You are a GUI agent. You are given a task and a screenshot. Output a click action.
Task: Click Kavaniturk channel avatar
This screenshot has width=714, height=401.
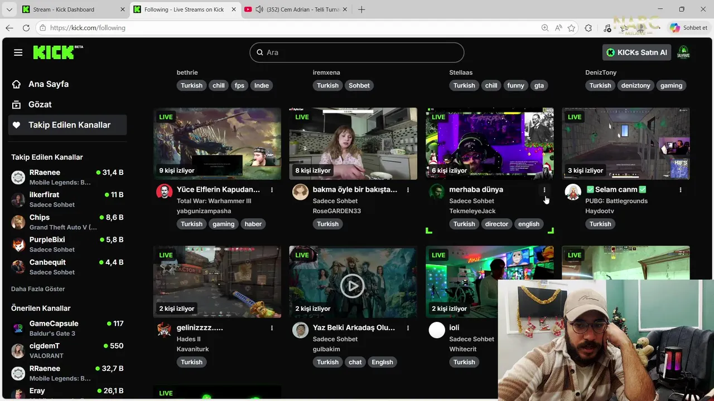pos(164,330)
